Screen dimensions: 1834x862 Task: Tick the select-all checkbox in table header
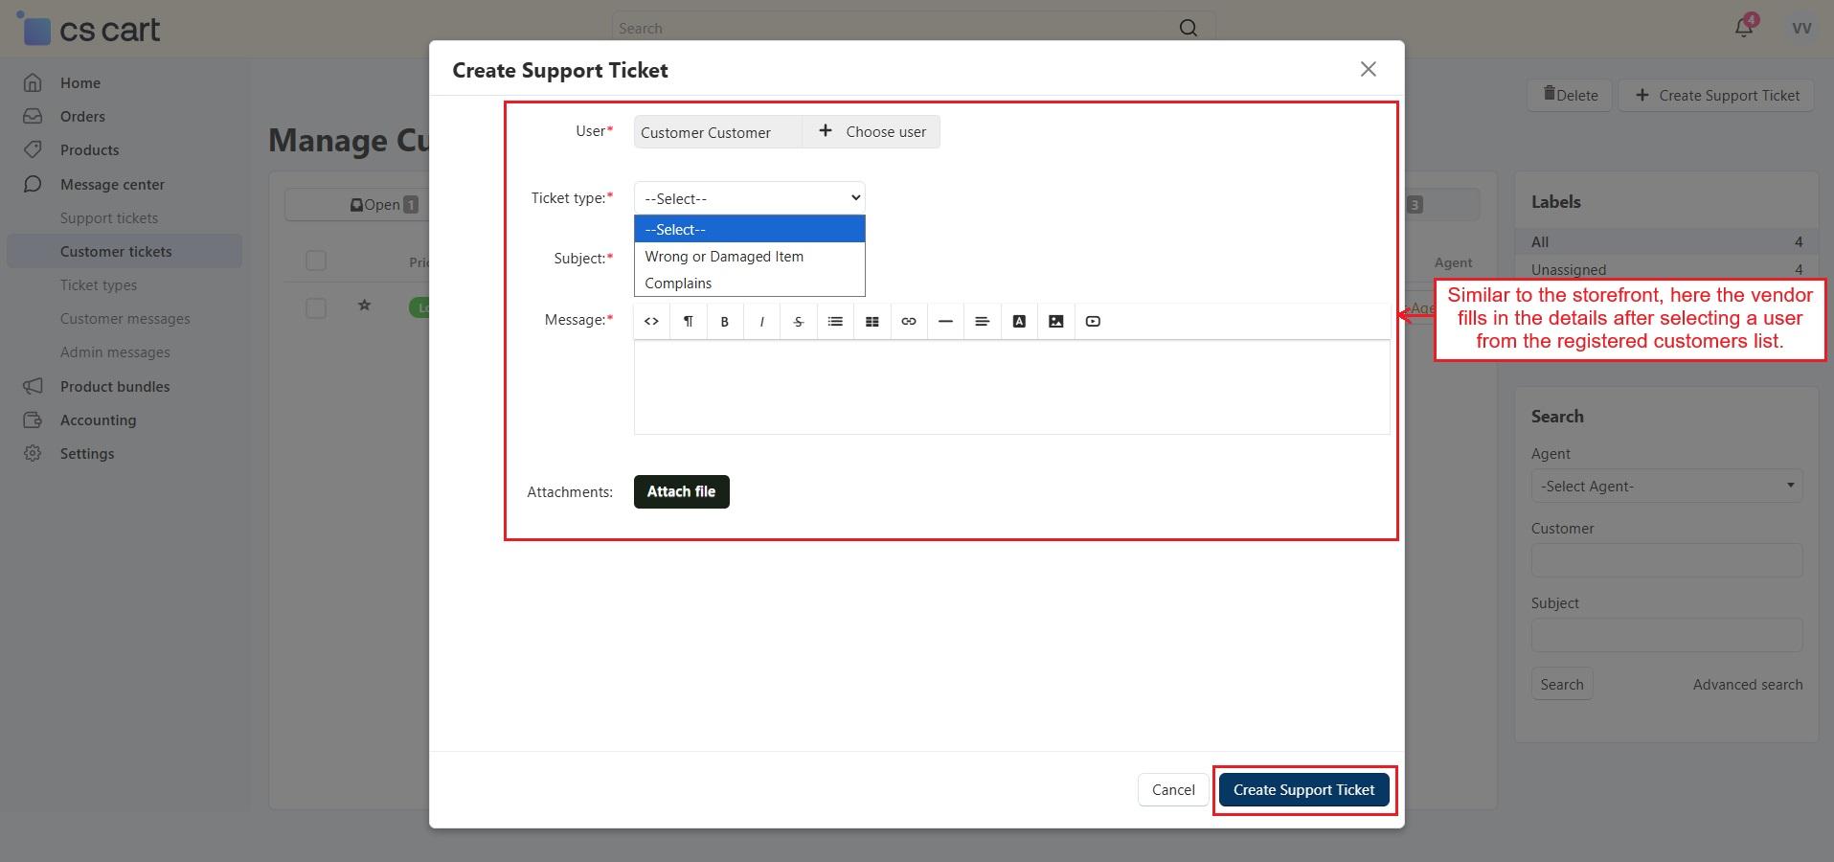coord(316,261)
